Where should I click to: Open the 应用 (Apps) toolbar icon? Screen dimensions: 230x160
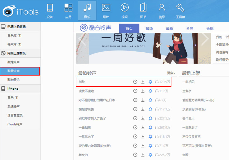[x=68, y=11]
